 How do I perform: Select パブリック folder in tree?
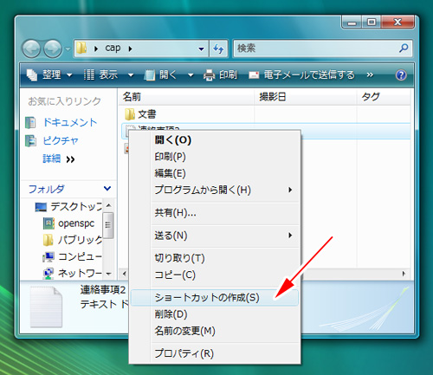[73, 240]
